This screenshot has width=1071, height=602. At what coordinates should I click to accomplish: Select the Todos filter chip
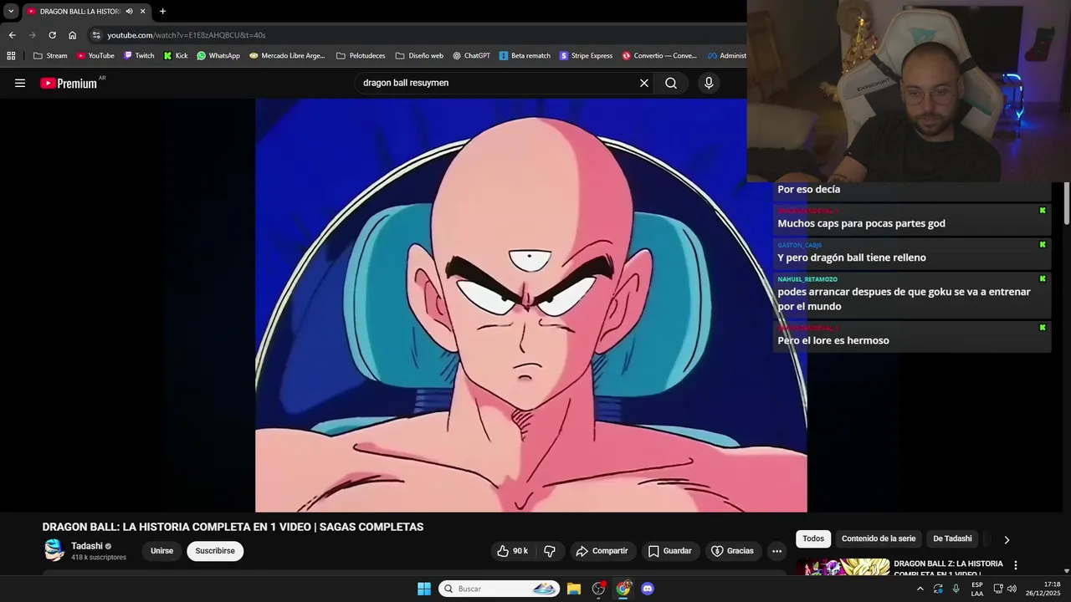(813, 539)
